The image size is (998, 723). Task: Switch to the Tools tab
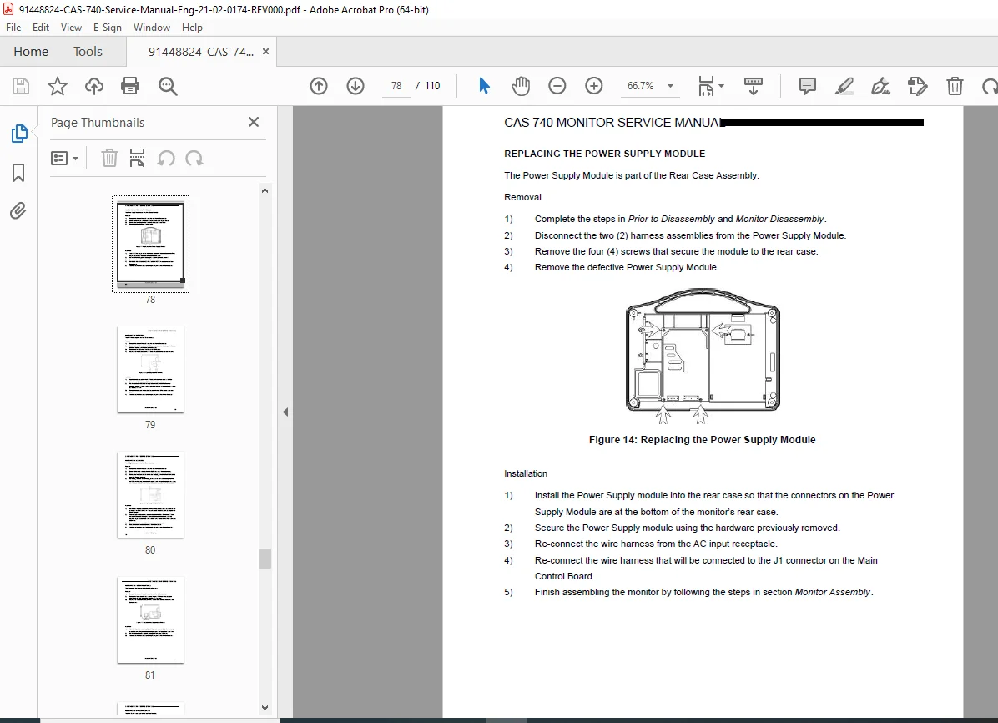click(88, 52)
